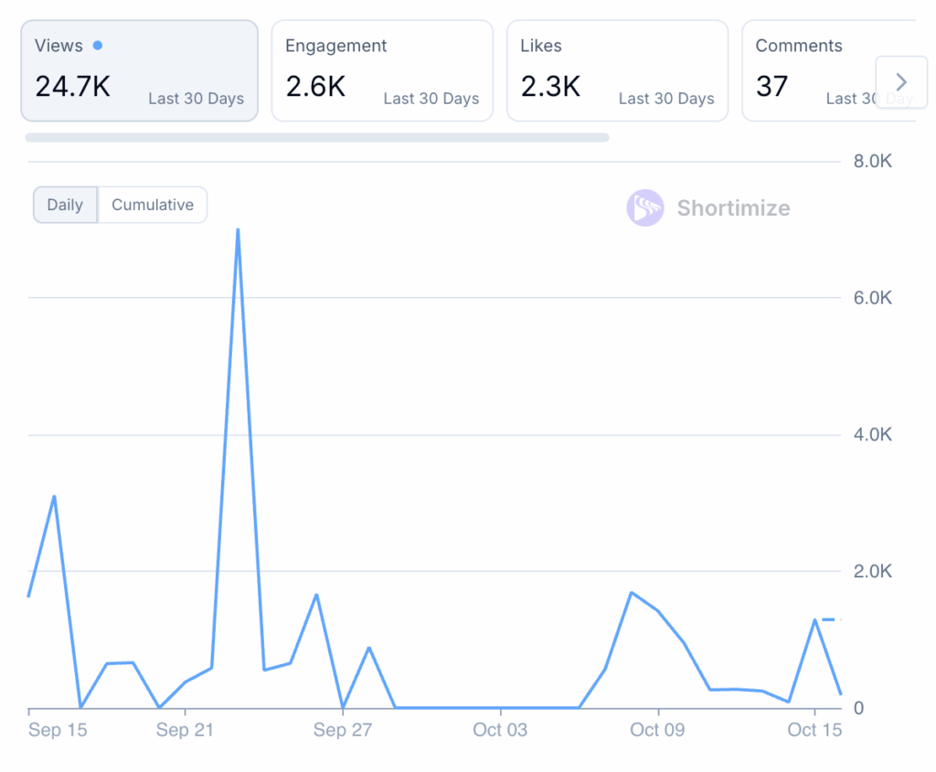Toggle chart to Cumulative view
Image resolution: width=936 pixels, height=772 pixels.
click(153, 205)
